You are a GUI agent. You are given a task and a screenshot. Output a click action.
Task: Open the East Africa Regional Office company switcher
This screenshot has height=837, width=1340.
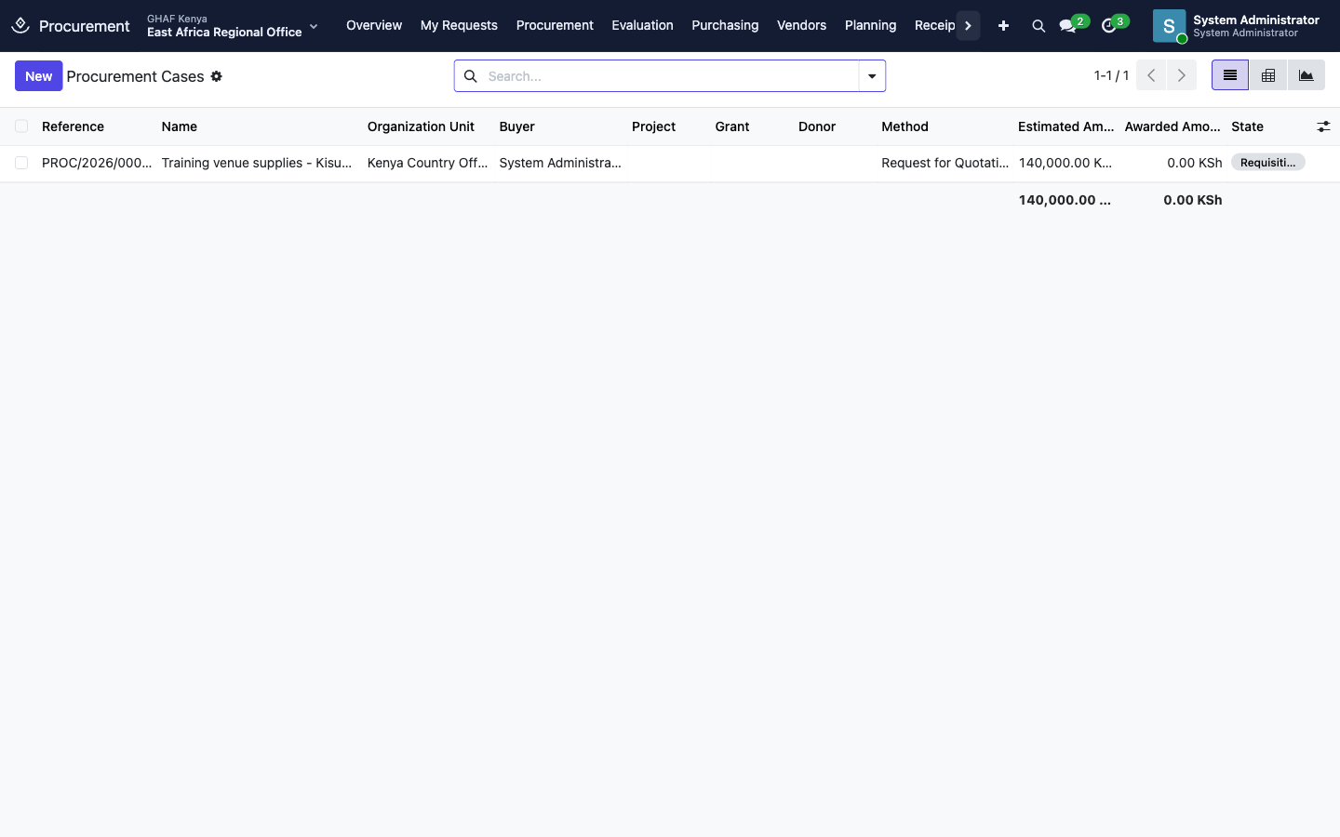tap(233, 26)
